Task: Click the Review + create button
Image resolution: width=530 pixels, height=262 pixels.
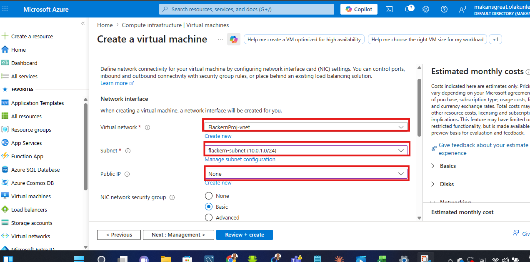Action: click(245, 235)
